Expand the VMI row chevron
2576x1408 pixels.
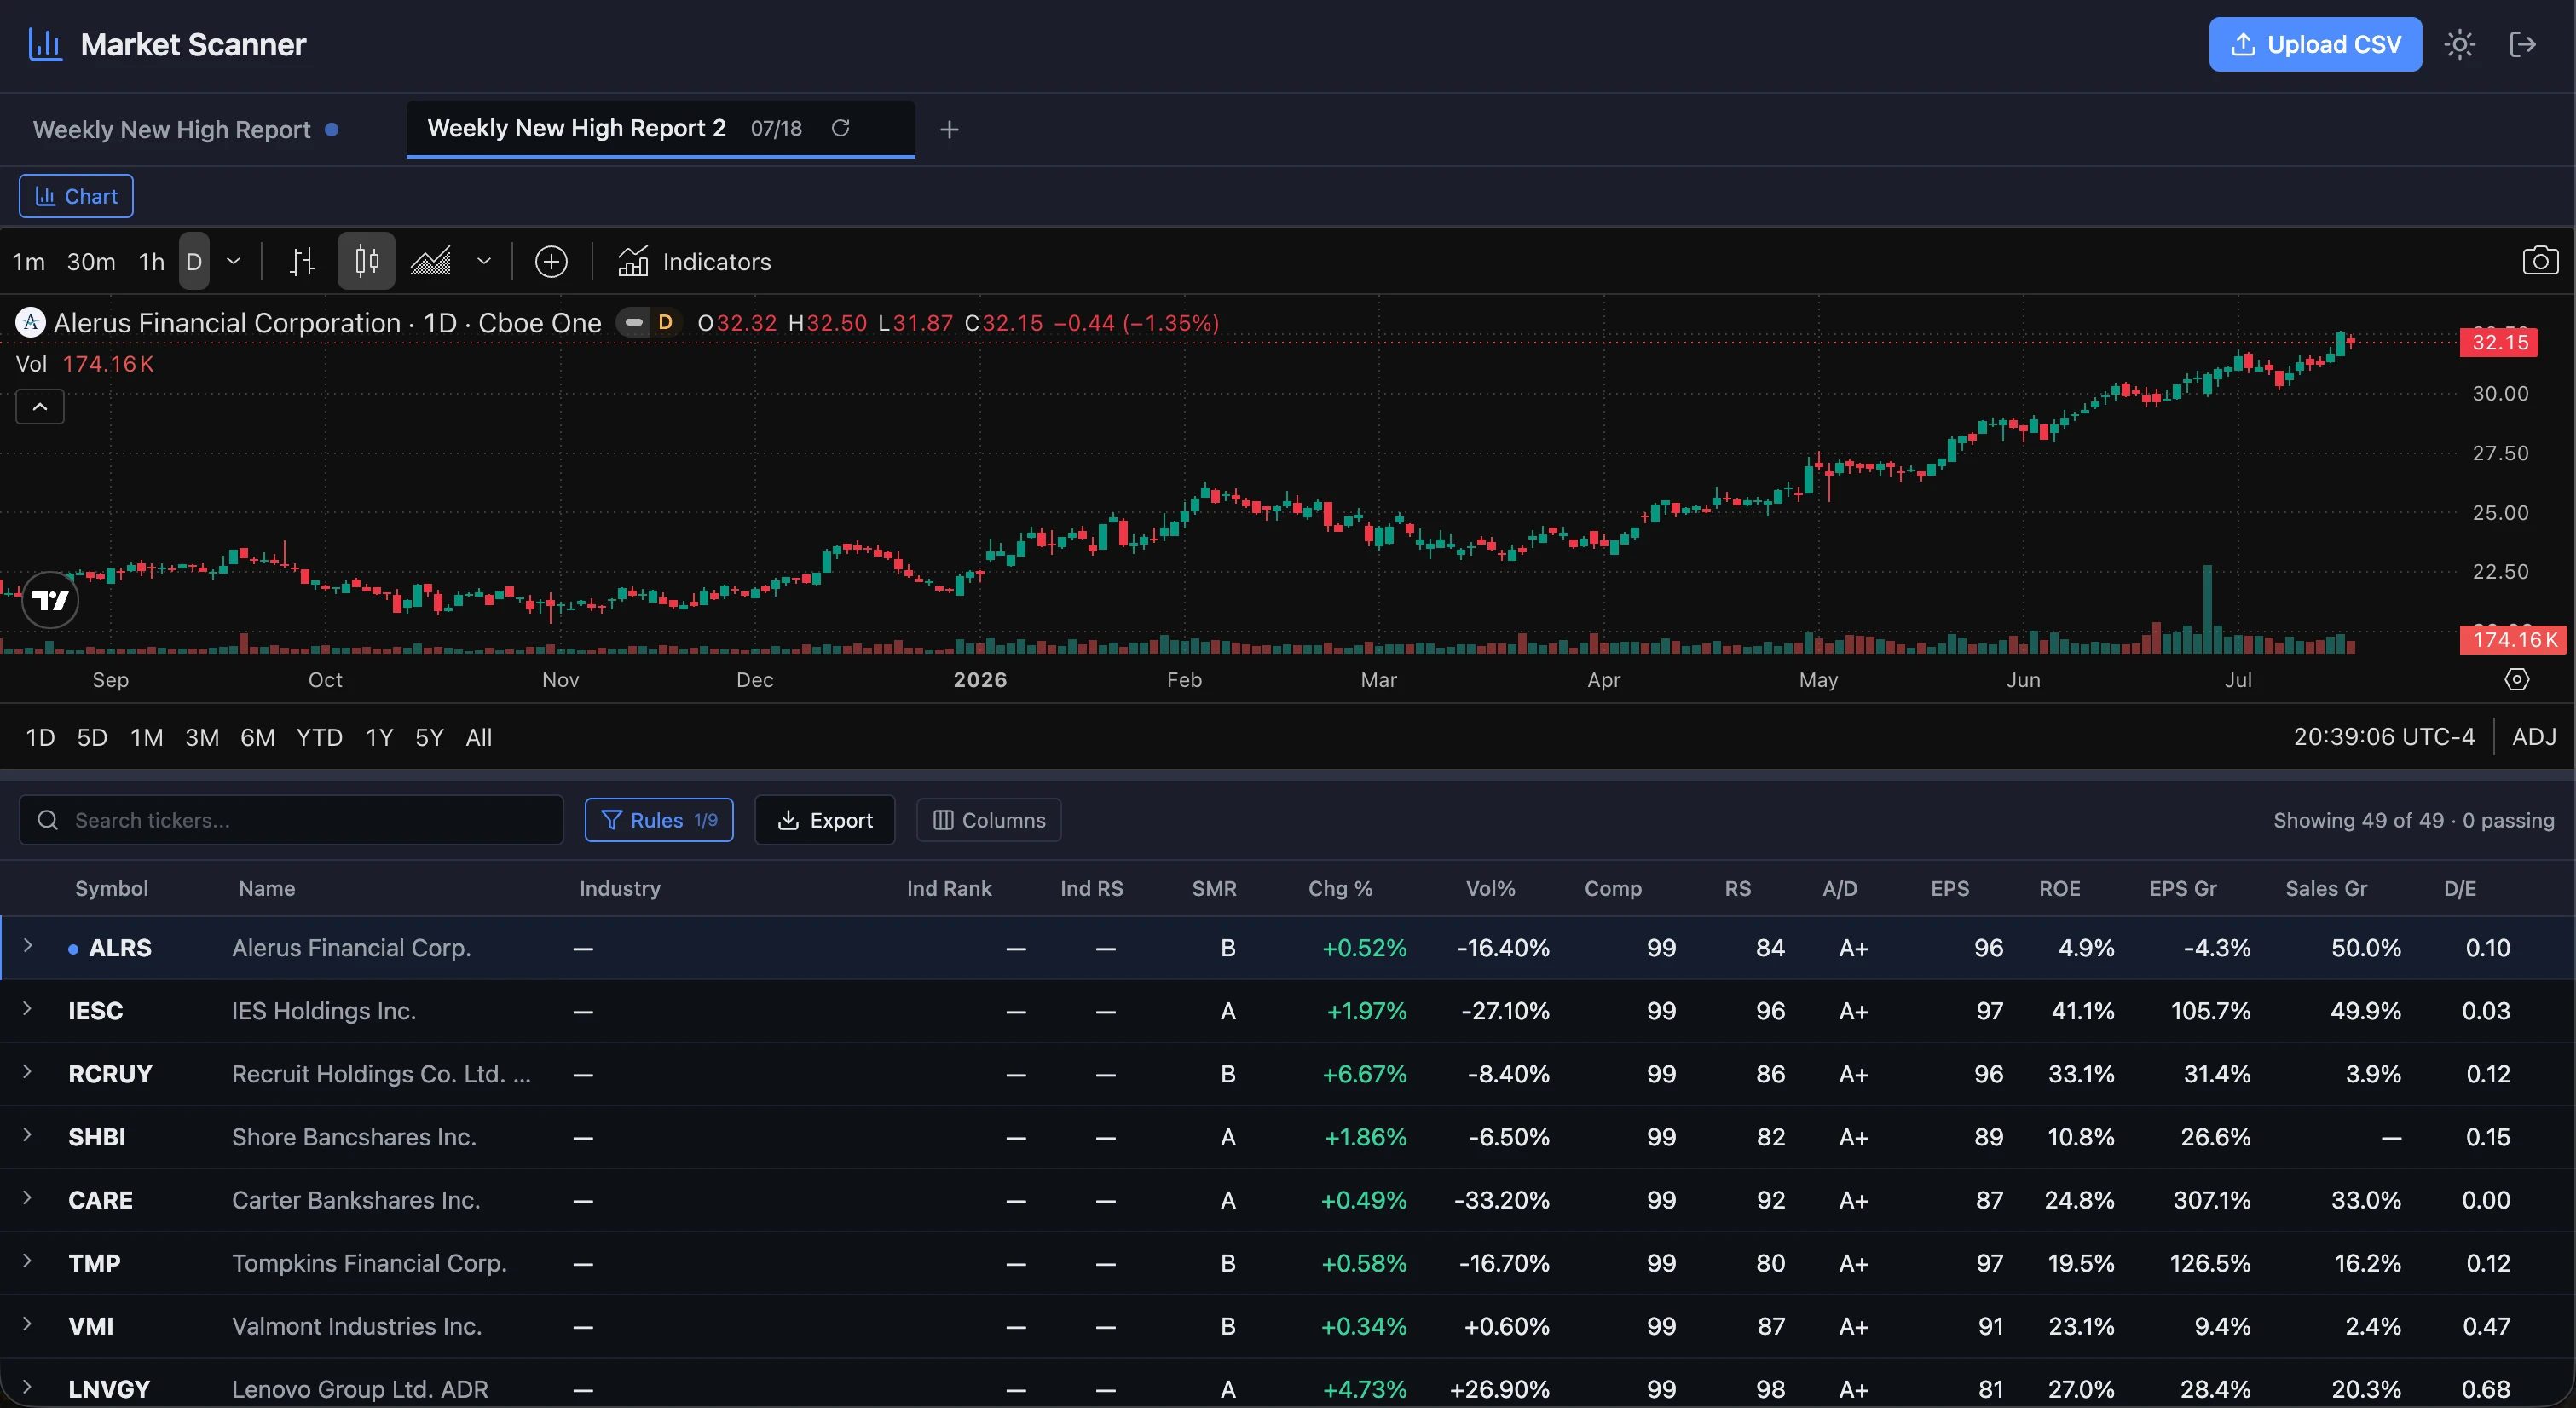point(28,1324)
